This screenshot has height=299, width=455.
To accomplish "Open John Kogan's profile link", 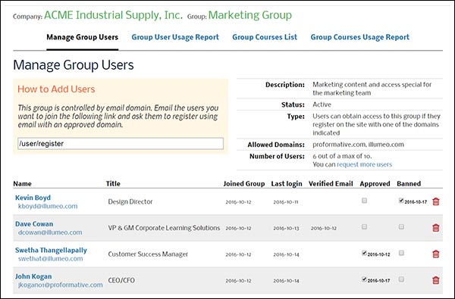I will 33,276.
